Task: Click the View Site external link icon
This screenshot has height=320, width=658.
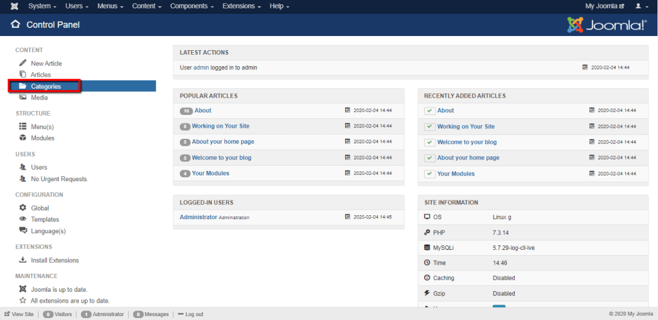Action: [x=7, y=314]
